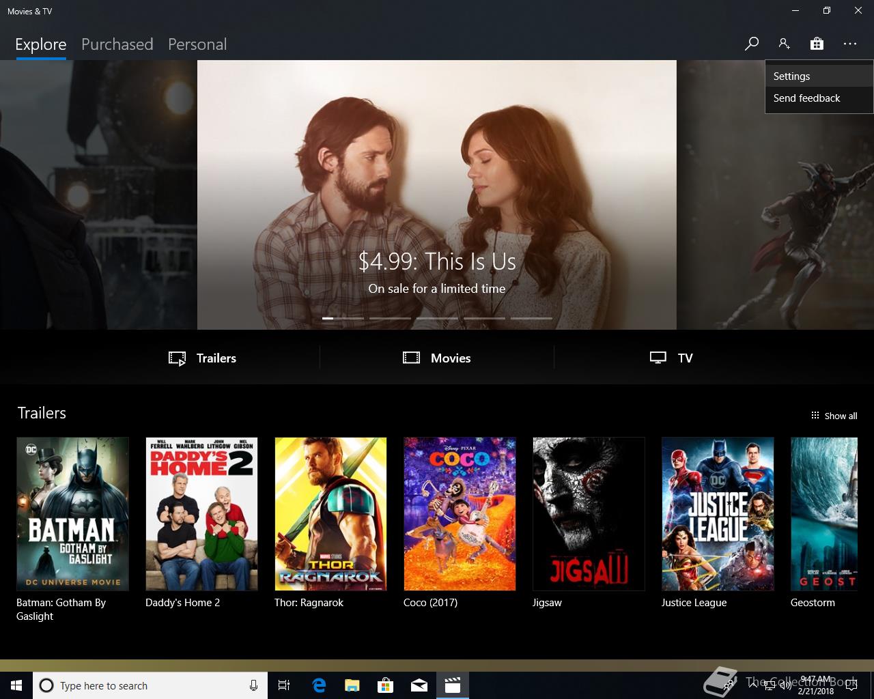Click Show all for Trailers
Viewport: 874px width, 699px height.
(834, 416)
